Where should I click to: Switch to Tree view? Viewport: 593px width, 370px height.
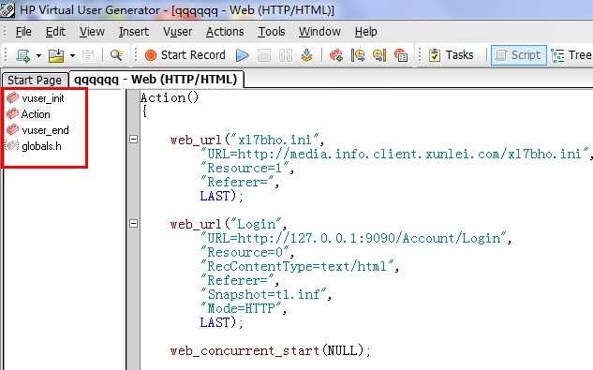[x=571, y=55]
